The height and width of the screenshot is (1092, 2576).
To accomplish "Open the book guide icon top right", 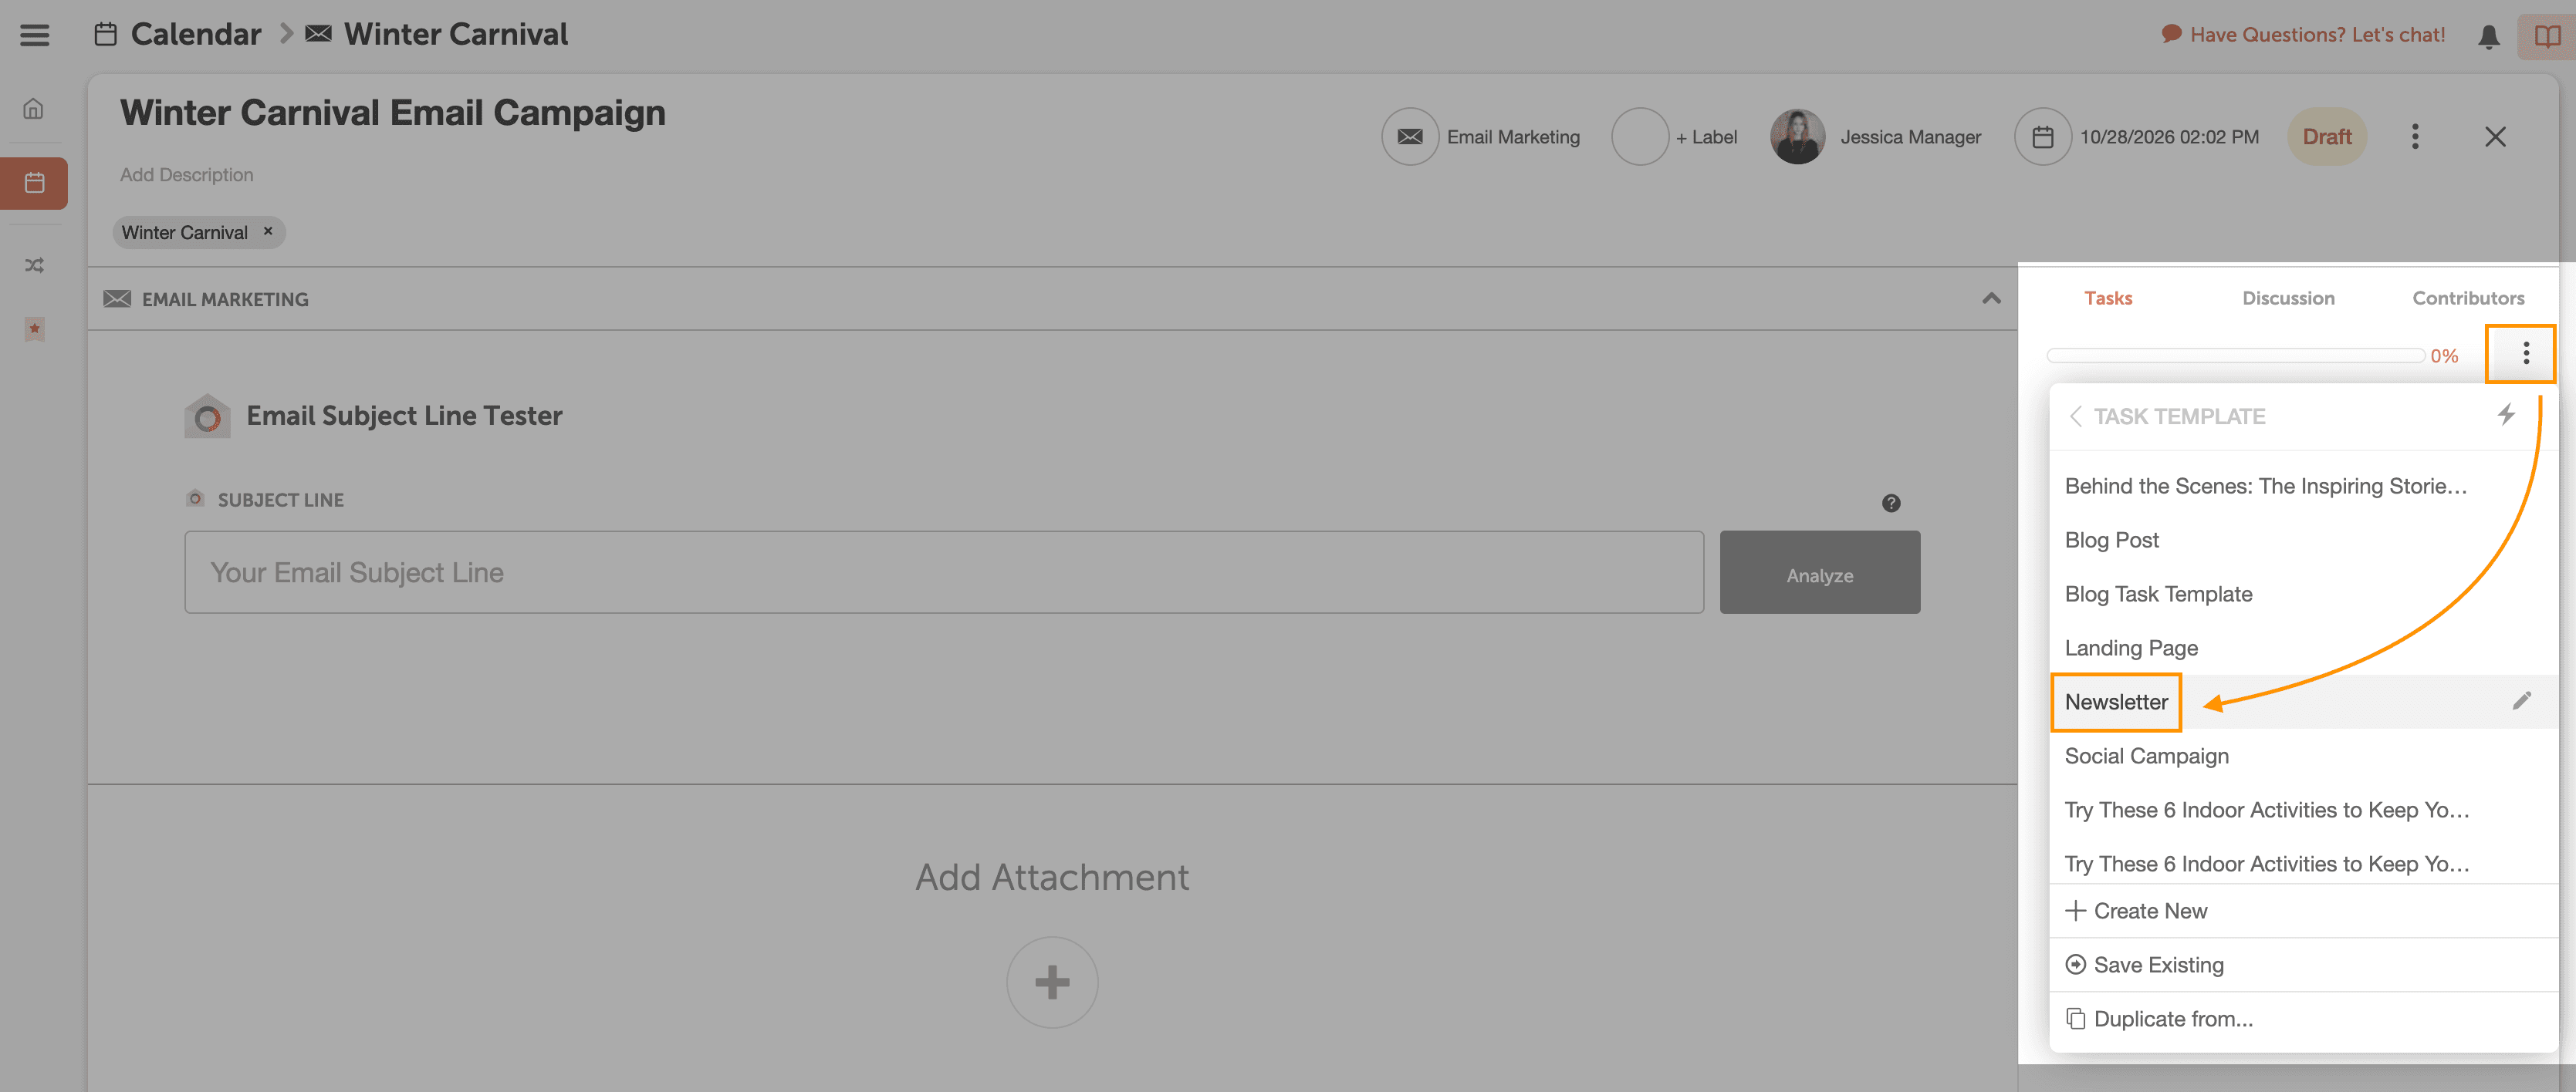I will pos(2546,36).
